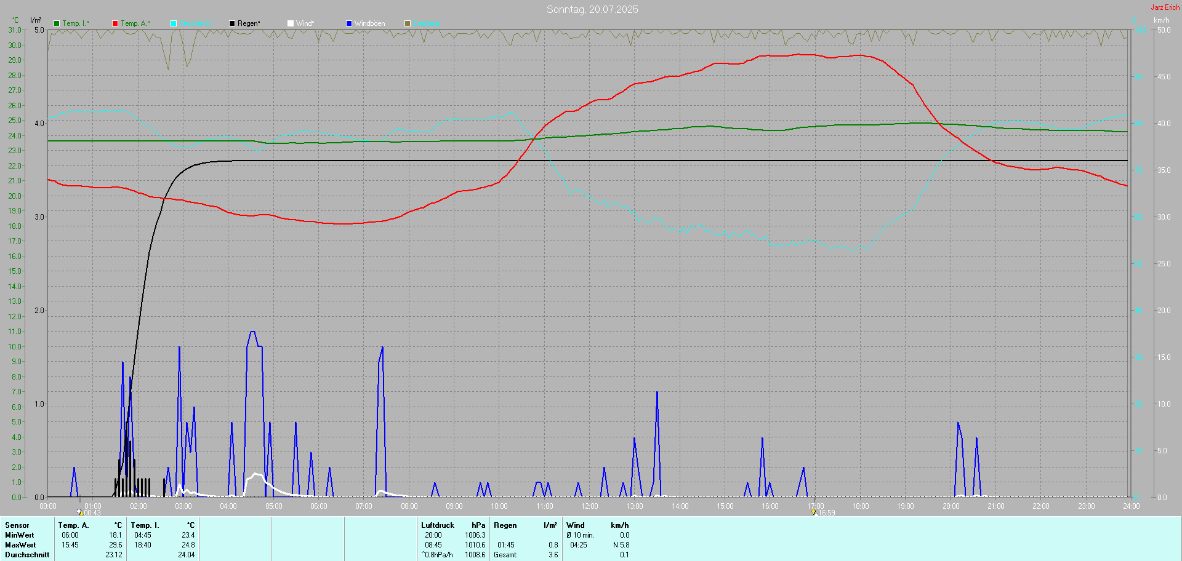Click the 'Temp. A.*' legend label

pyautogui.click(x=135, y=23)
